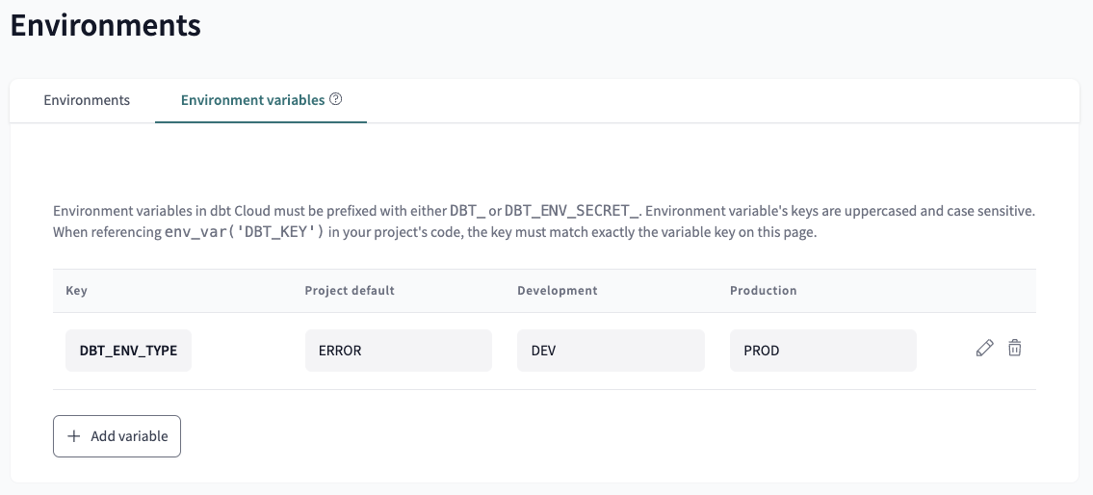This screenshot has height=495, width=1093.
Task: Switch to the Environments tab
Action: tap(87, 100)
